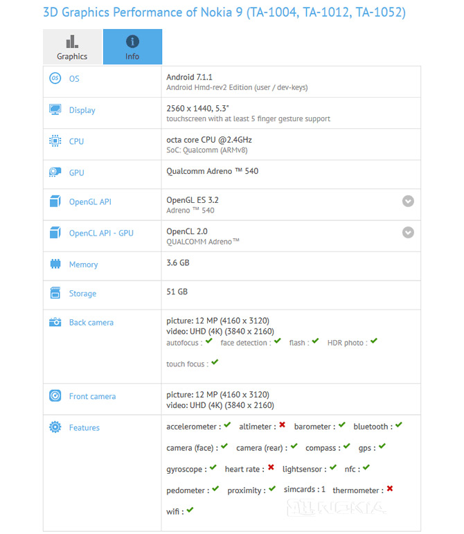Click the HDR photo checkmark
The width and height of the screenshot is (464, 534).
pos(374,341)
